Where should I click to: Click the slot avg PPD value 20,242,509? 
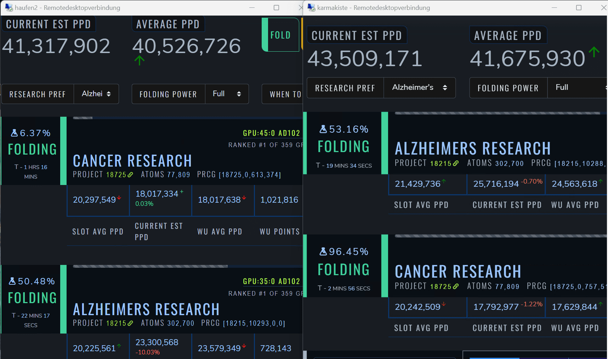(x=418, y=307)
